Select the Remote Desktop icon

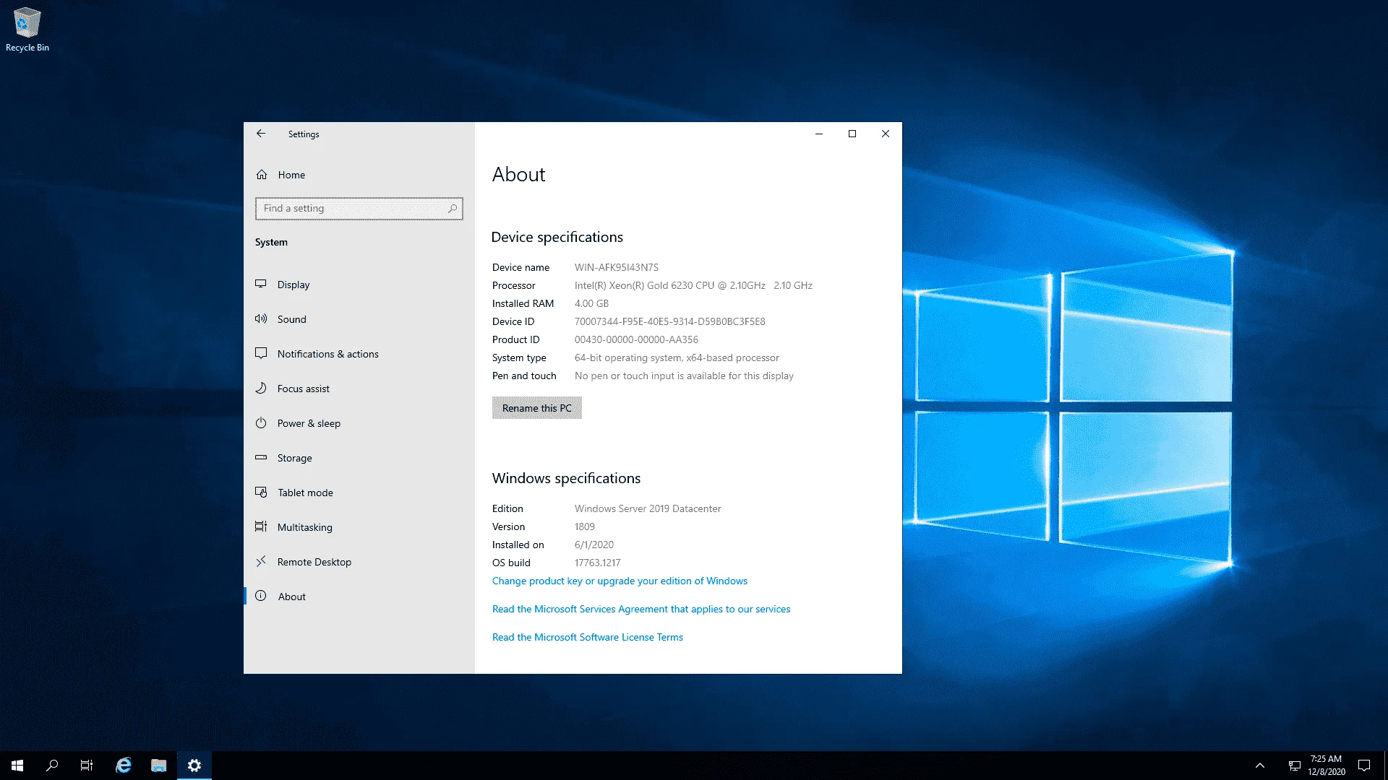pyautogui.click(x=261, y=561)
